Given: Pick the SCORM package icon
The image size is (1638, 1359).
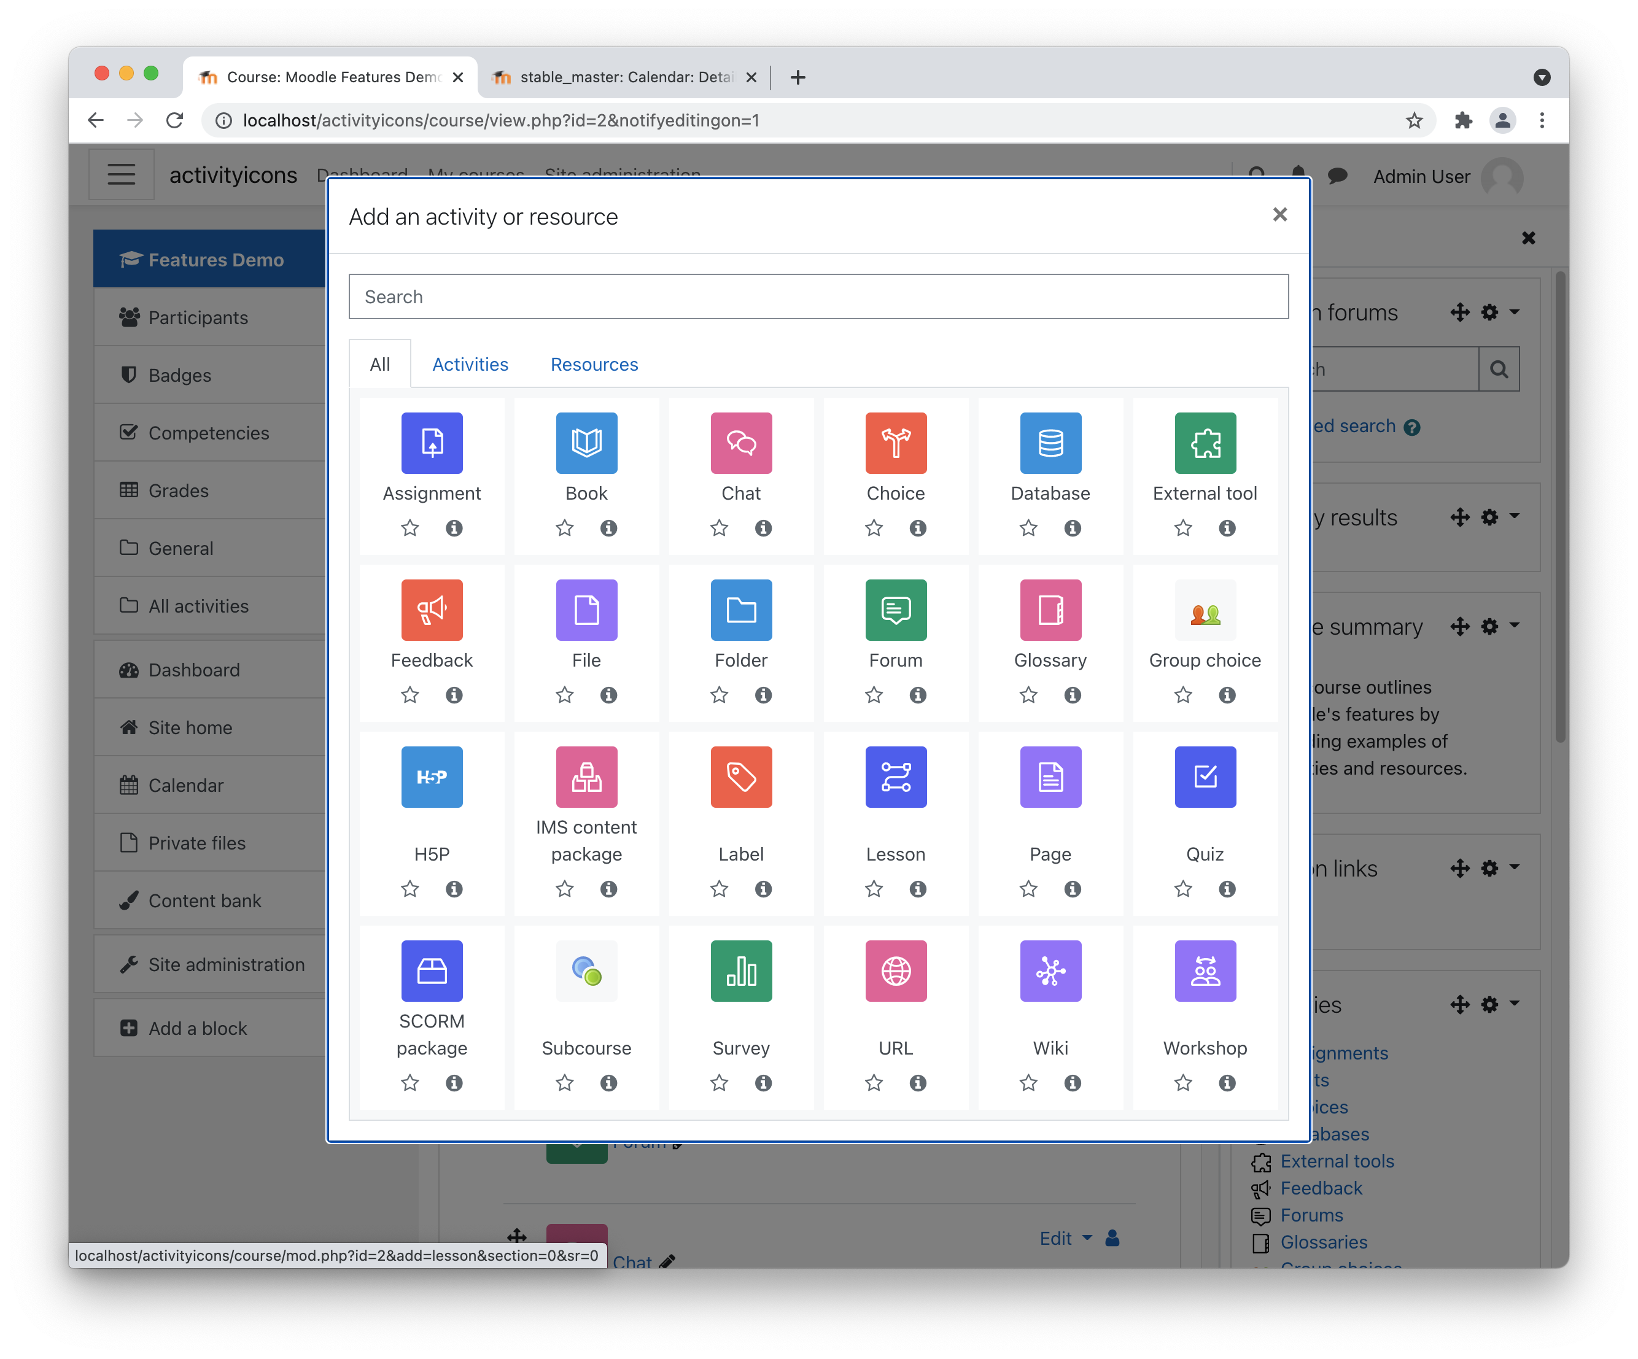Looking at the screenshot, I should [432, 970].
